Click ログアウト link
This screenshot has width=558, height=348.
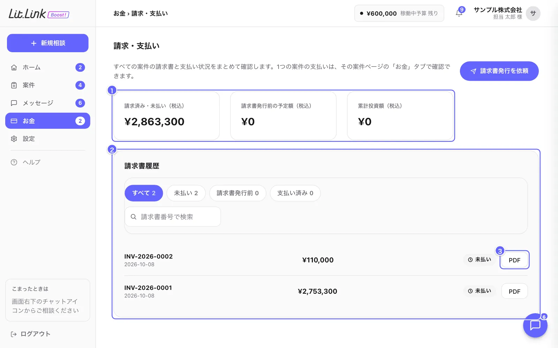(31, 334)
